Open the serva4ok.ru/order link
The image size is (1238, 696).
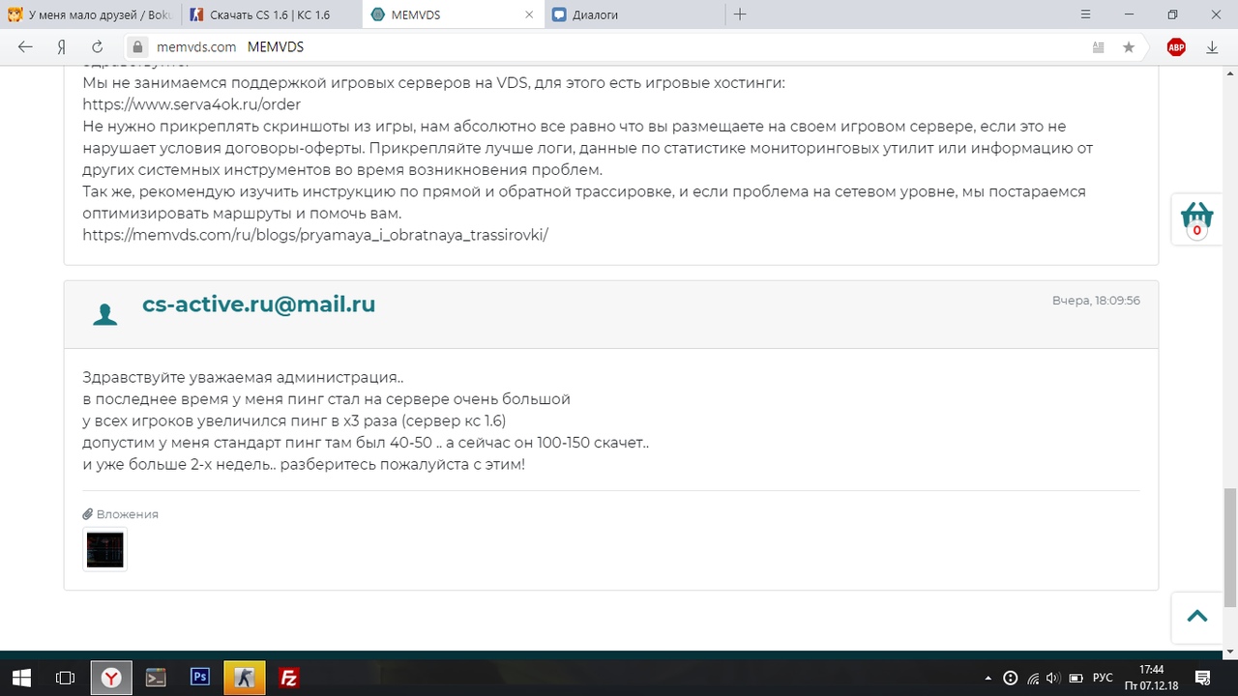tap(192, 104)
